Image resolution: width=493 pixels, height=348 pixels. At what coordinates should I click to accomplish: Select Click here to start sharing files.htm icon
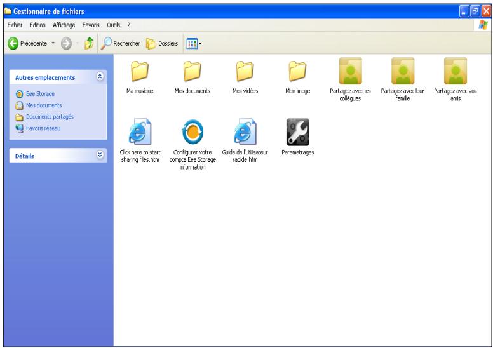(140, 131)
